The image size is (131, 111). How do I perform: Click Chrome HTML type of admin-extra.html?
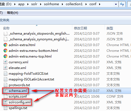119,45
